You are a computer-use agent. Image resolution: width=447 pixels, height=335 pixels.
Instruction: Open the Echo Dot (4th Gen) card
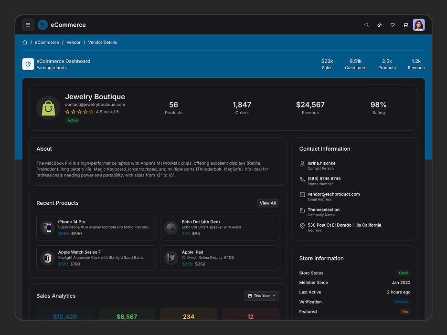click(220, 228)
